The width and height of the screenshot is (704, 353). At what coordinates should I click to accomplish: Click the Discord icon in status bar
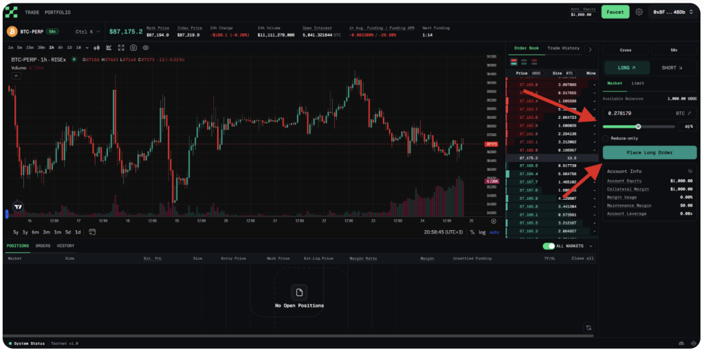681,343
